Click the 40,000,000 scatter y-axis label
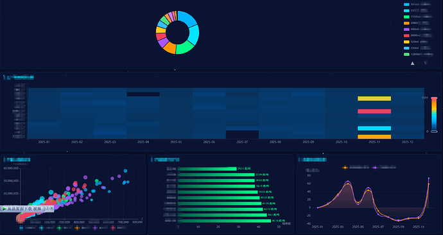 [12, 168]
